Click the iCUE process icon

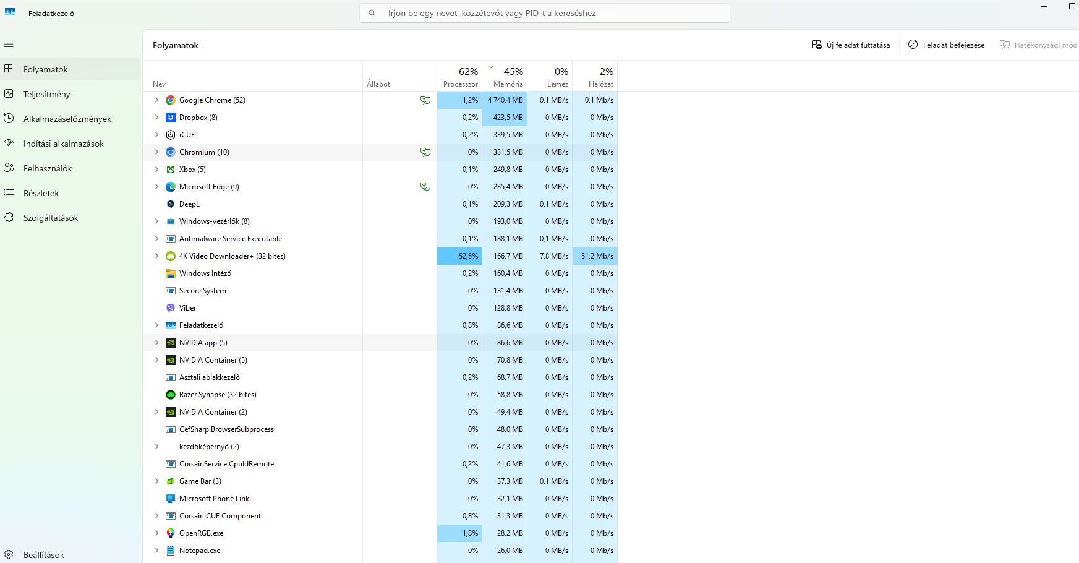[x=171, y=135]
